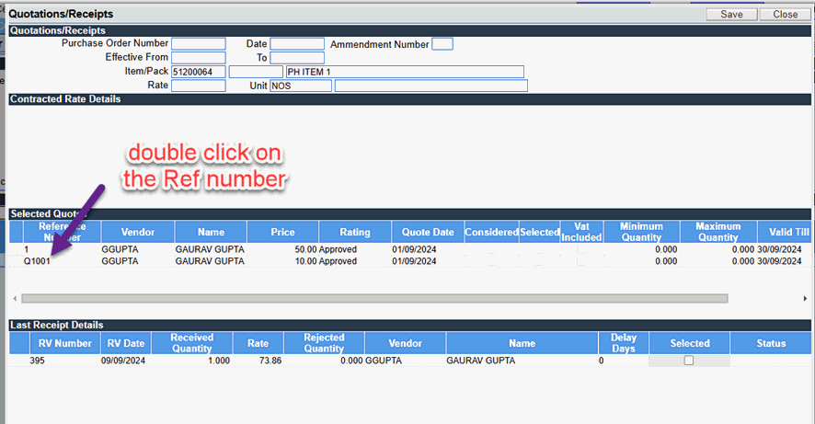The image size is (815, 424).
Task: Toggle Selected checkbox for RV 395
Action: point(689,361)
